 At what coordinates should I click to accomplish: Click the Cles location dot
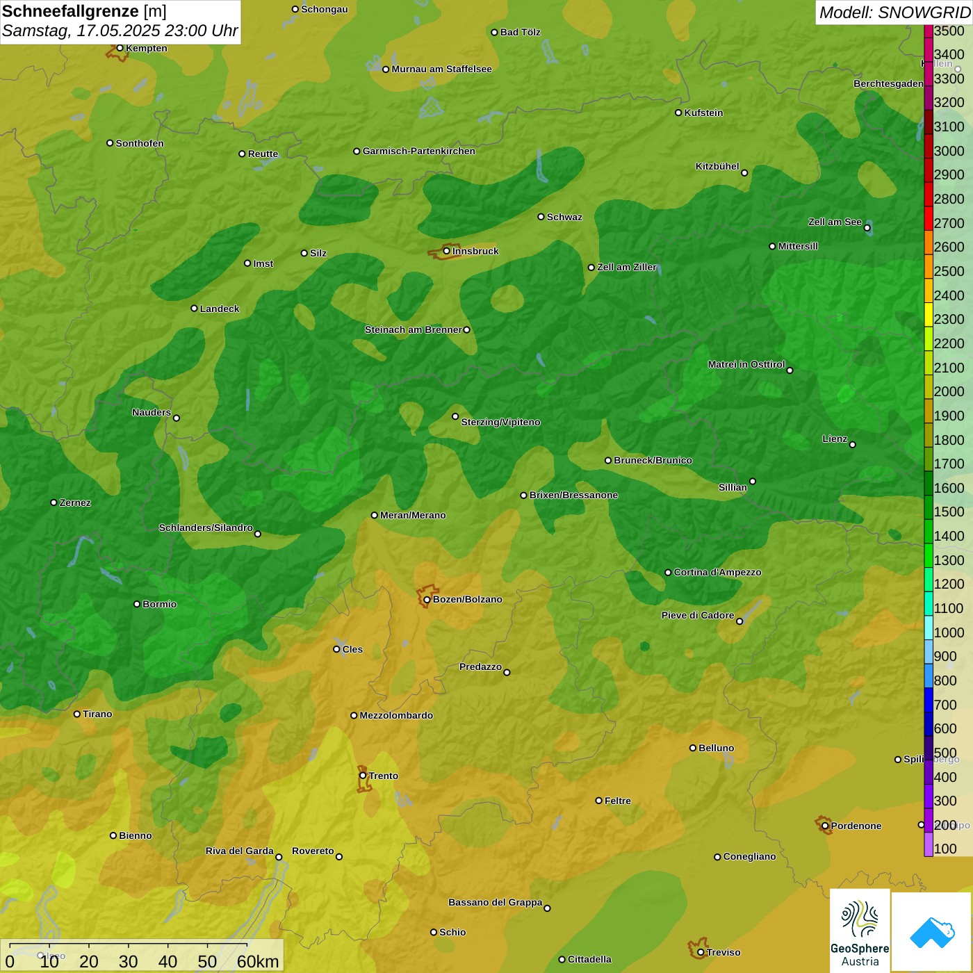pyautogui.click(x=336, y=649)
